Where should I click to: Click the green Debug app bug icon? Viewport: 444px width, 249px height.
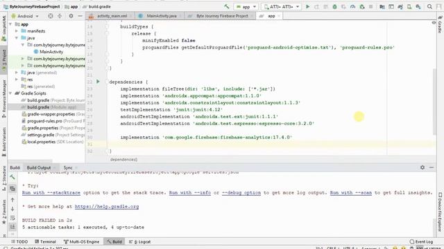pos(334,6)
